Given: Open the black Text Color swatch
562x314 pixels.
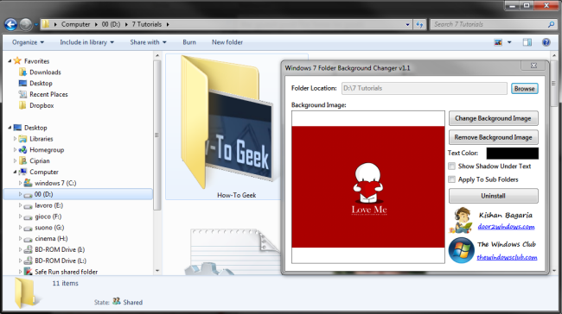Looking at the screenshot, I should (512, 153).
